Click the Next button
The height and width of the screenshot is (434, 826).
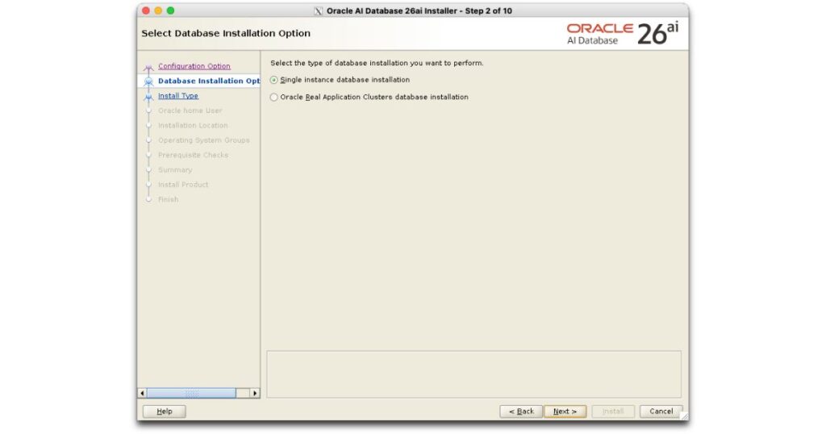(565, 411)
